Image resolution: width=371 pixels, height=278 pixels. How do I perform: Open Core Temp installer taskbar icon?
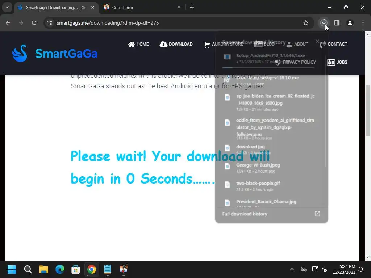(124, 269)
